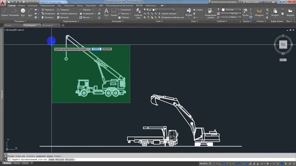Image resolution: width=296 pixels, height=166 pixels.
Task: Open the Аннотации ribbon tab
Action: (x=33, y=6)
